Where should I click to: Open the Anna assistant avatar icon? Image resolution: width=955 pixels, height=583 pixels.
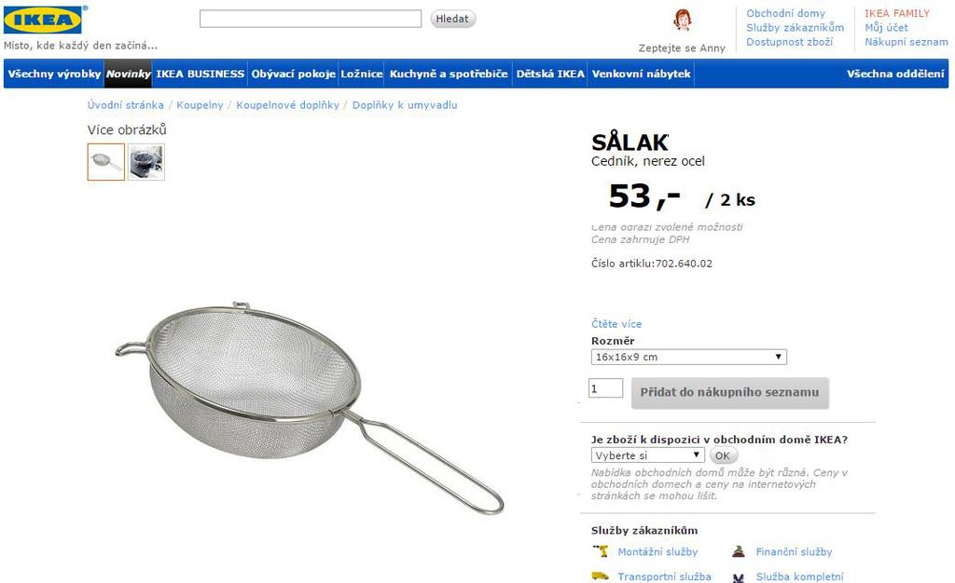click(682, 20)
